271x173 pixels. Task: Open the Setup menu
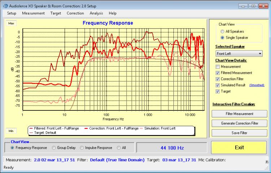click(x=11, y=13)
